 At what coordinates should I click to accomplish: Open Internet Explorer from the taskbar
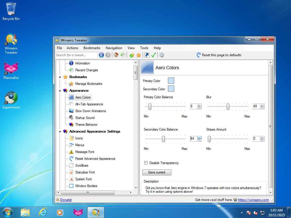[x=43, y=212]
